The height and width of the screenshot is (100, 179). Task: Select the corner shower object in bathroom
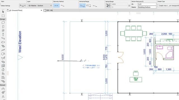(169, 55)
